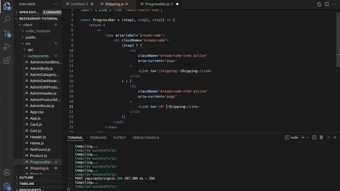Close ProgressBar.js tab via unsaved dot
The width and height of the screenshot is (340, 191).
(177, 4)
